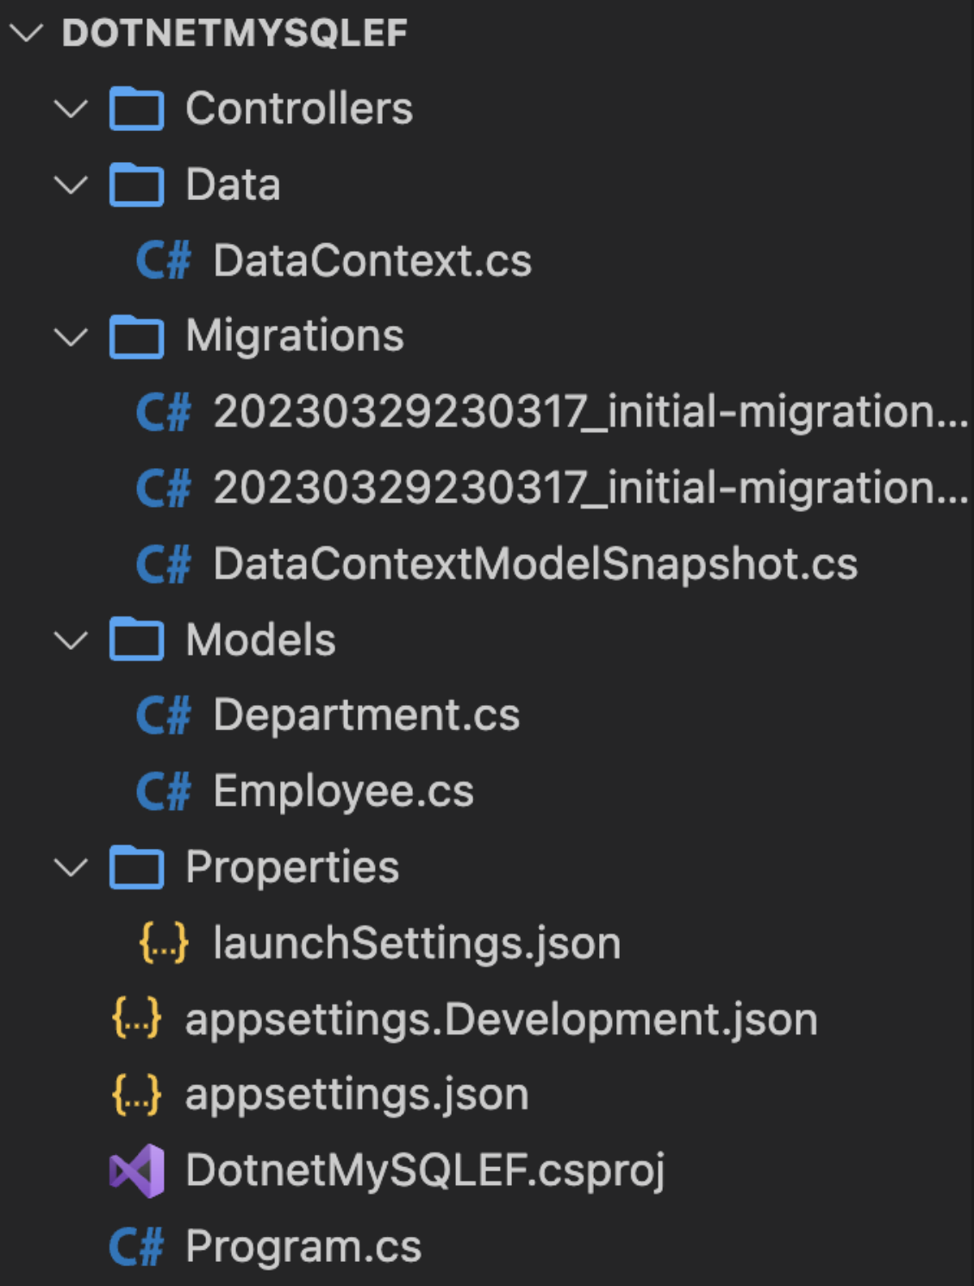The image size is (974, 1286).
Task: Collapse the DOTNETMYSQLEF root project chevron
Action: (26, 34)
